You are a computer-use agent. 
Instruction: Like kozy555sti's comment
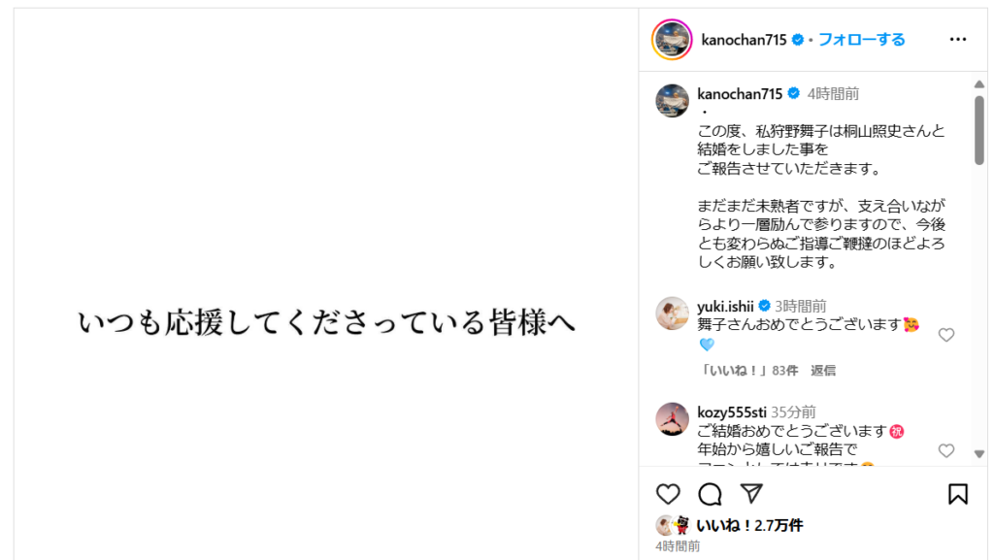click(946, 450)
